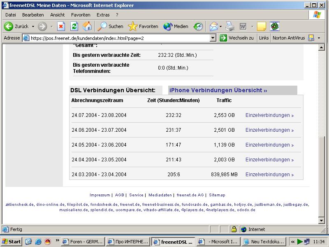Open the Windows Start button
Viewport: 329px width, 247px height.
12,242
